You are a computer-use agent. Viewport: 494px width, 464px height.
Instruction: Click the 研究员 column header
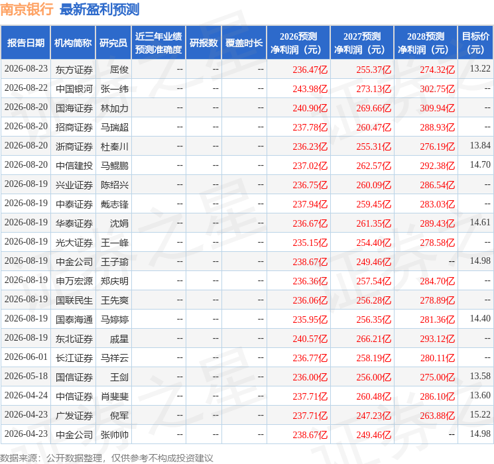(113, 43)
